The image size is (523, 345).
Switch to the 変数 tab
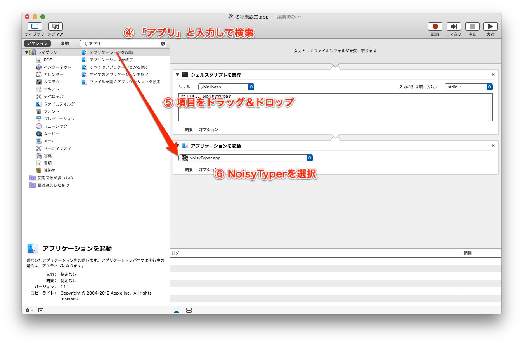click(x=65, y=44)
